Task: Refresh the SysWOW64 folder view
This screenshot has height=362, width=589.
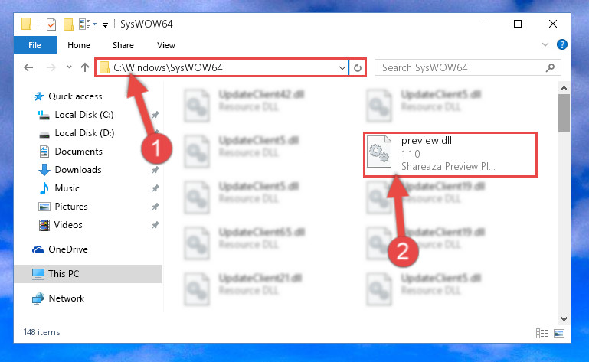Action: [358, 67]
